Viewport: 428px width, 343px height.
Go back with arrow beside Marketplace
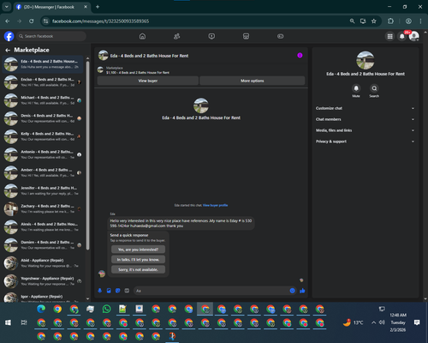tap(8, 50)
